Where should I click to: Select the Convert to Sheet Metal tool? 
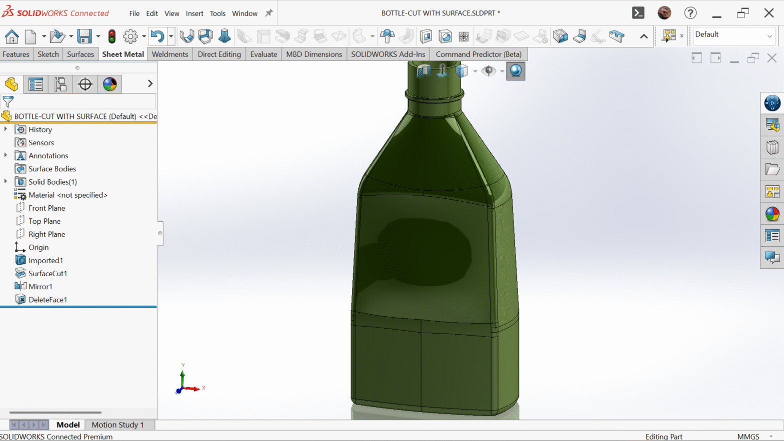[205, 36]
